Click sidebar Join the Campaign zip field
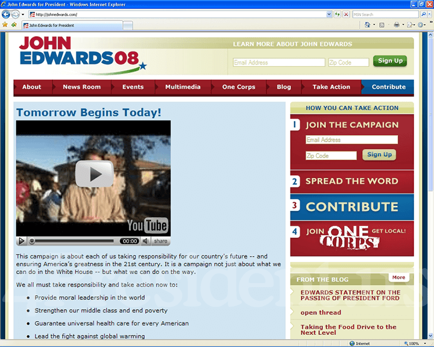The height and width of the screenshot is (347, 434). point(331,156)
